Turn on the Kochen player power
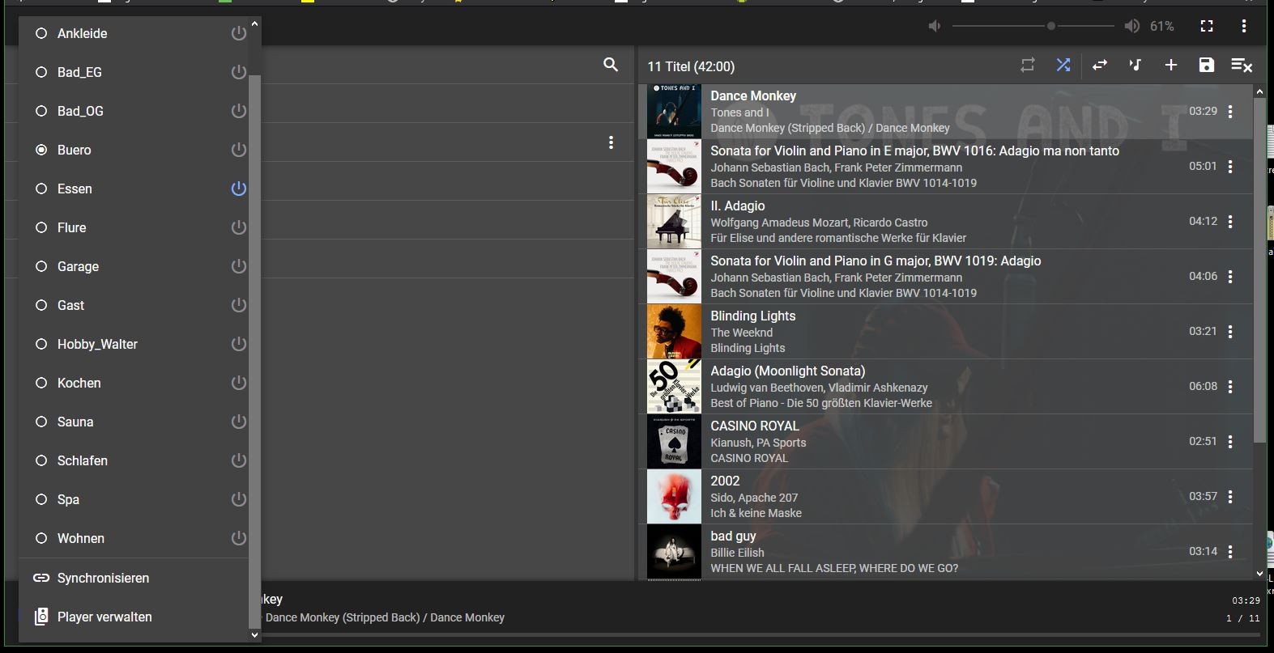Image resolution: width=1274 pixels, height=653 pixels. point(238,383)
